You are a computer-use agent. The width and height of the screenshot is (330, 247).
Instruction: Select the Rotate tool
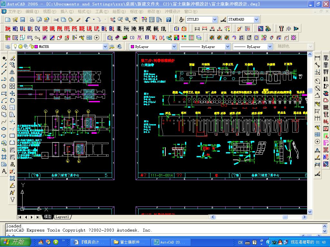13,100
